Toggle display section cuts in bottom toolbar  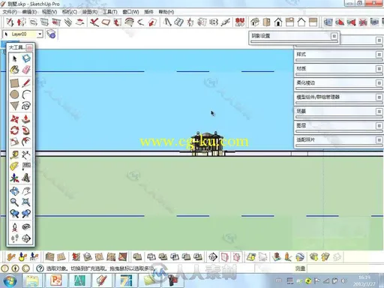click(236, 256)
